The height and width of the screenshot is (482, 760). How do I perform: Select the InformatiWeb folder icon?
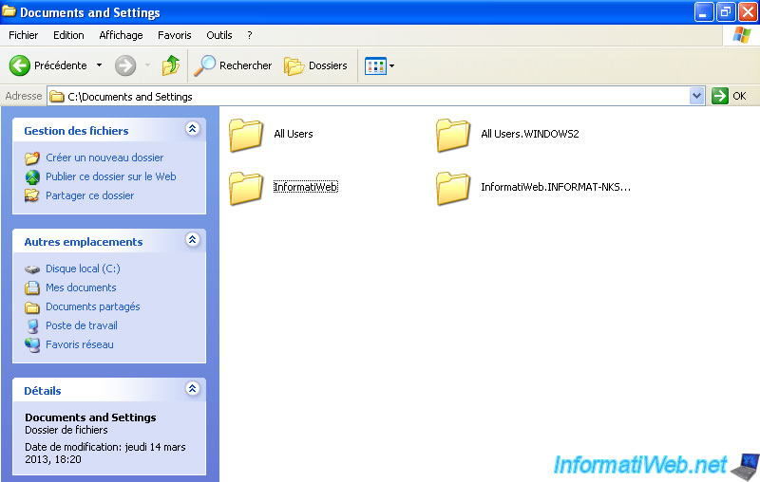246,188
